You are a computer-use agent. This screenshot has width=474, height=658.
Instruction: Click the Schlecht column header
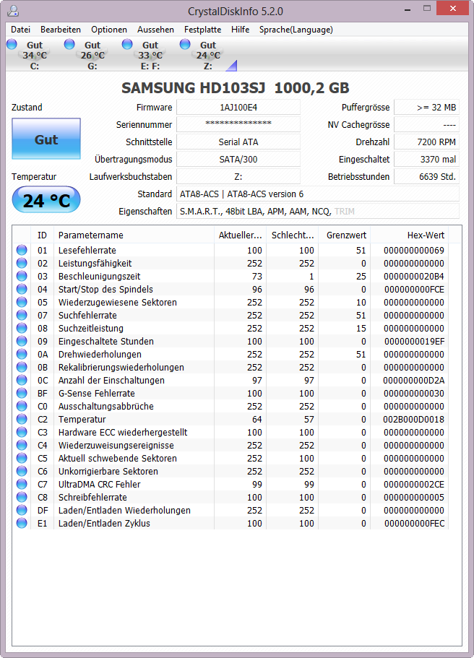[292, 235]
